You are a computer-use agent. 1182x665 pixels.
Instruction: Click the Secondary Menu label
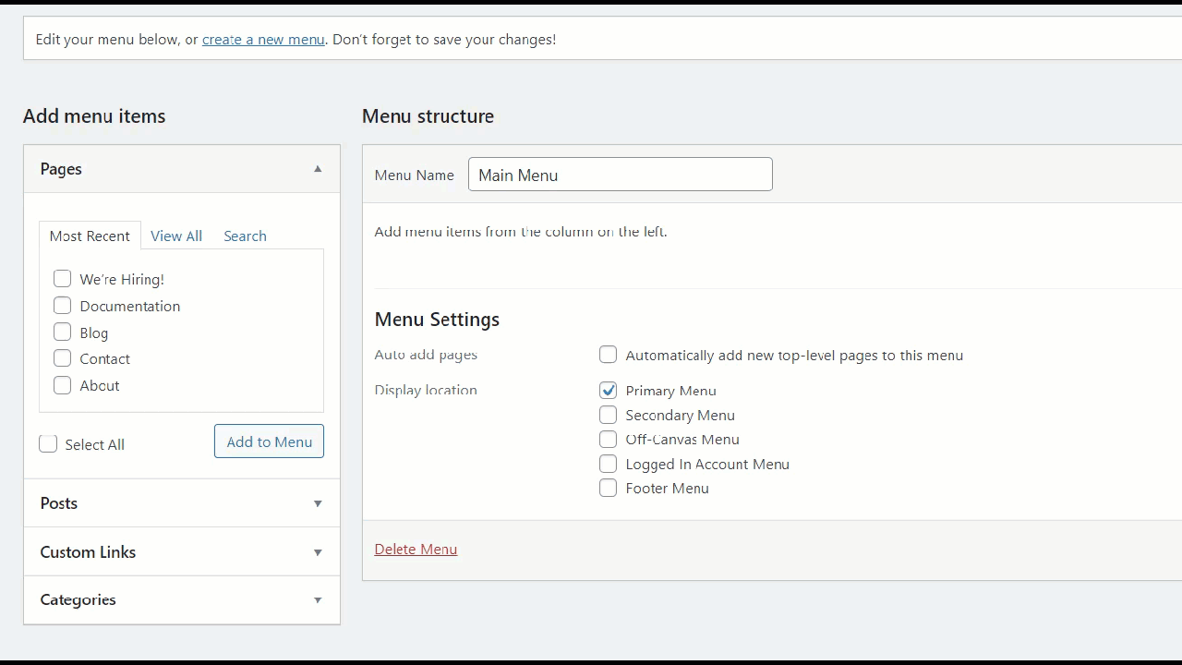[680, 416]
